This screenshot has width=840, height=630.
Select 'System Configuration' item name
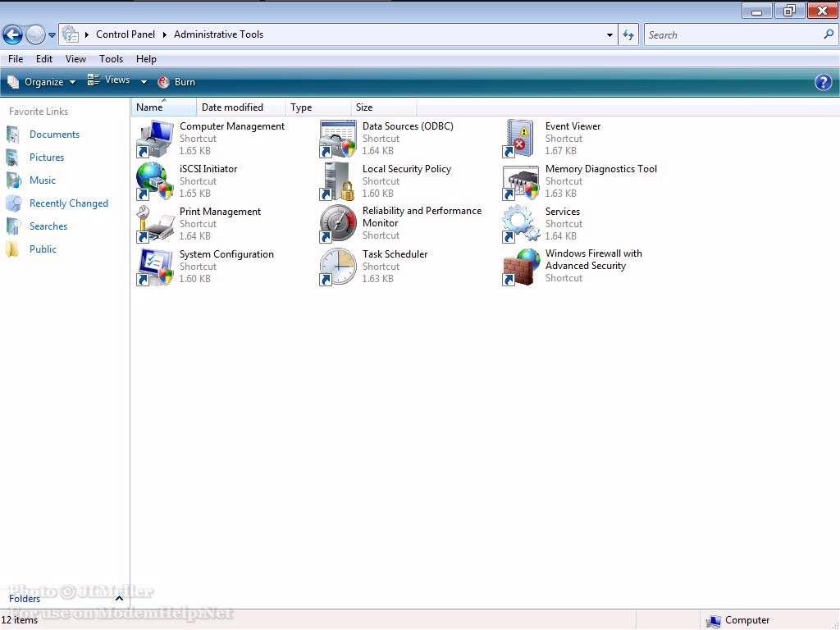[226, 254]
